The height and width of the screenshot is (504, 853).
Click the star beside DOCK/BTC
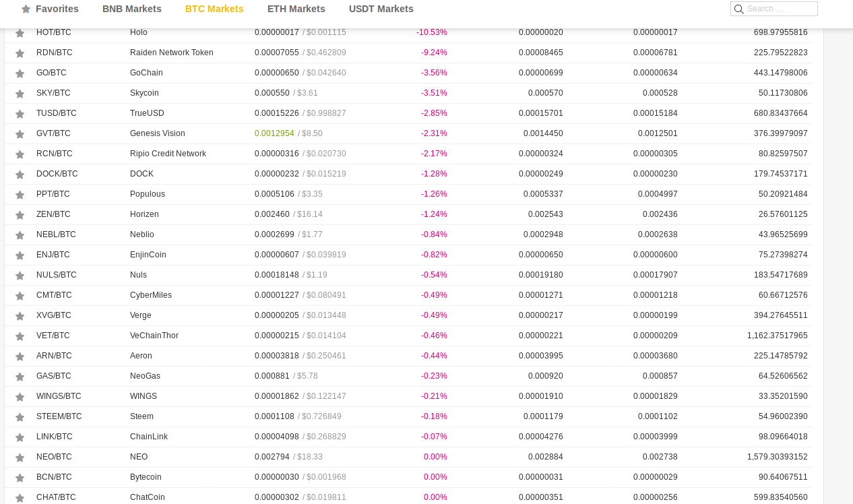[x=20, y=175]
